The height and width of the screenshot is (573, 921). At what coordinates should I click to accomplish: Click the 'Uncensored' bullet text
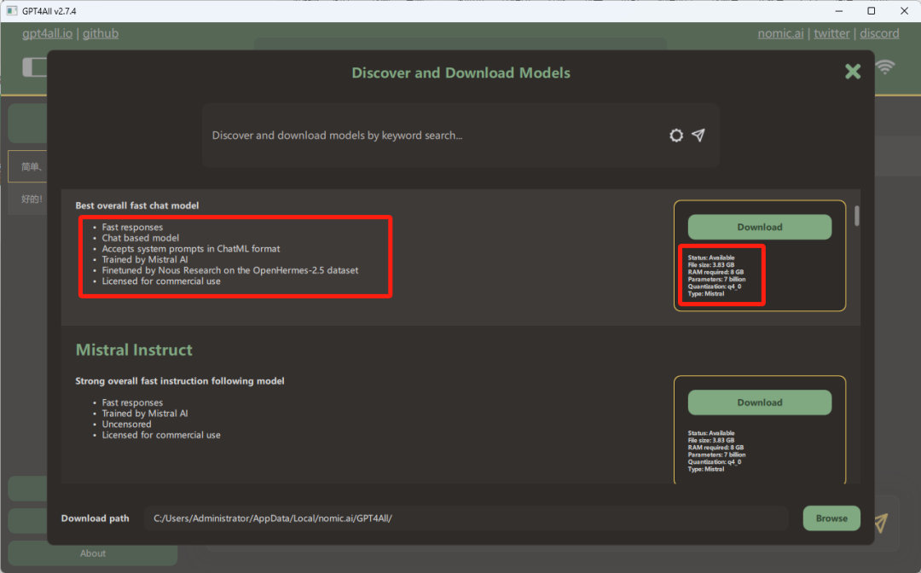(x=126, y=425)
